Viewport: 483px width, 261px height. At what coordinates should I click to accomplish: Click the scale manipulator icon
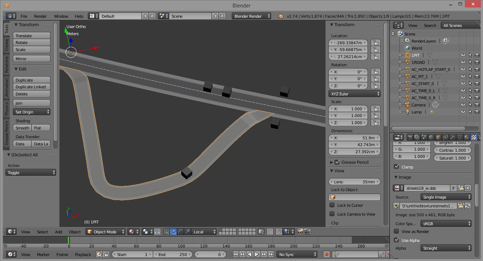tap(187, 232)
